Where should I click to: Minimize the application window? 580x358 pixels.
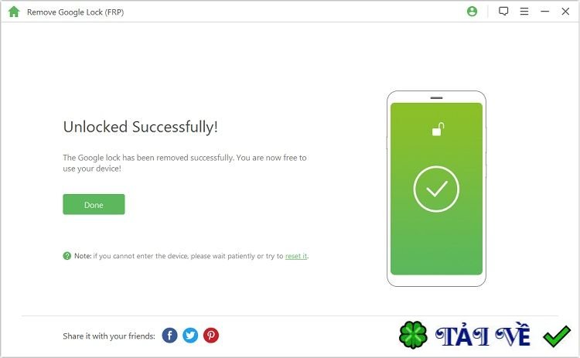545,12
